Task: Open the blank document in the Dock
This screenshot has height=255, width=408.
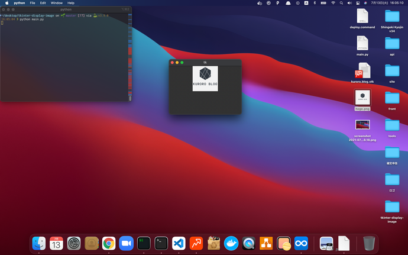Action: tap(344, 243)
